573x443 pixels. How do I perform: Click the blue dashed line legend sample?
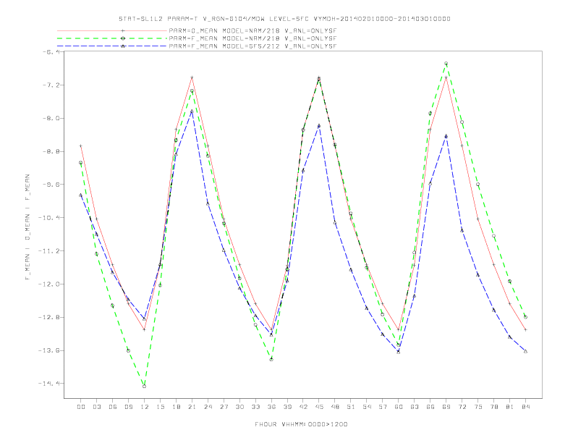tap(112, 46)
